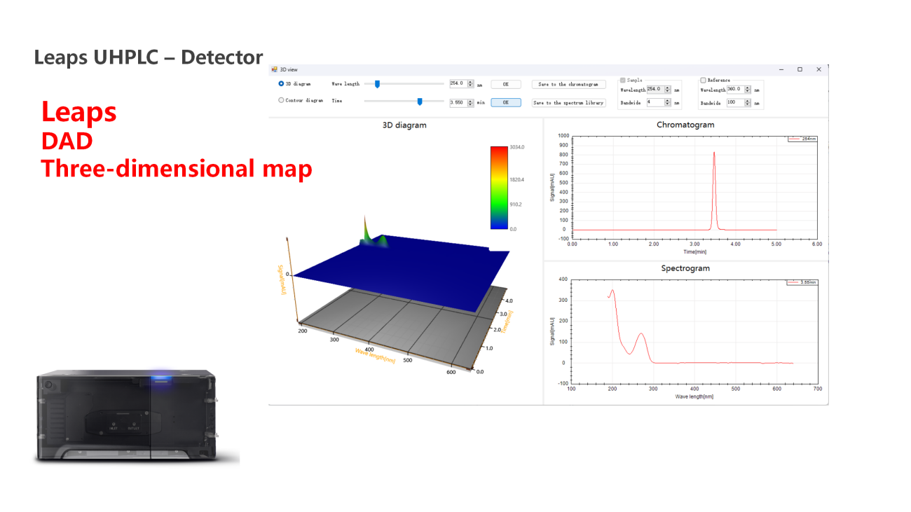Click the 3D diagram color scale bar
Image resolution: width=911 pixels, height=512 pixels.
point(498,188)
